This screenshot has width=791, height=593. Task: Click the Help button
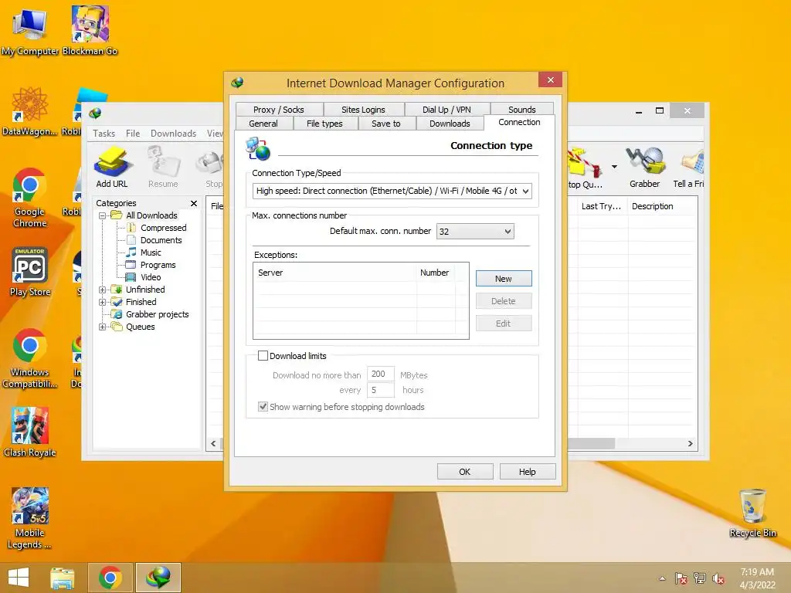528,472
